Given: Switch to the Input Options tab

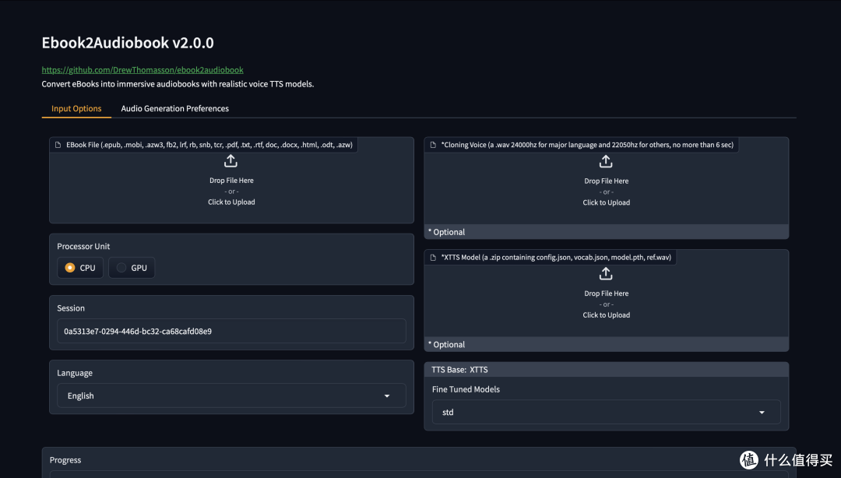Looking at the screenshot, I should pyautogui.click(x=76, y=109).
